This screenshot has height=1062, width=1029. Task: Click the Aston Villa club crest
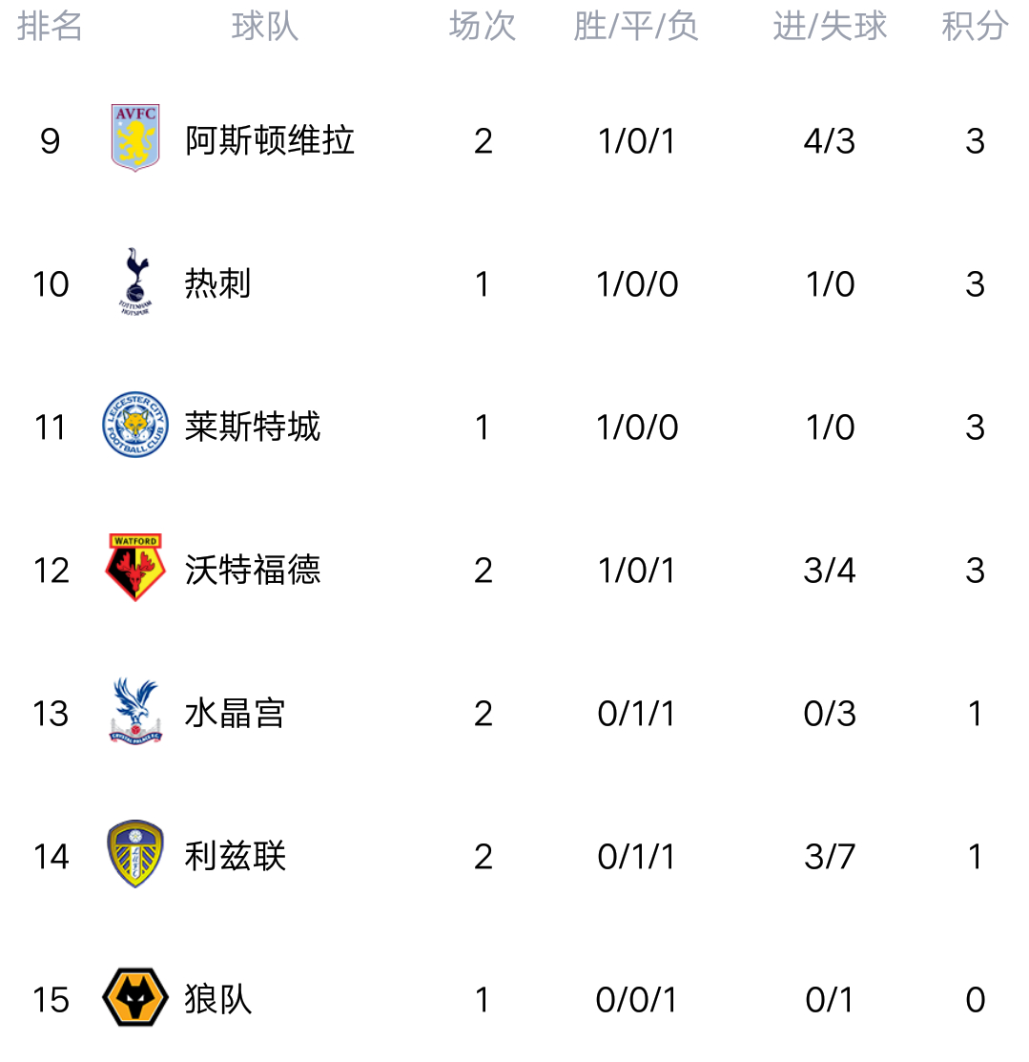[135, 138]
